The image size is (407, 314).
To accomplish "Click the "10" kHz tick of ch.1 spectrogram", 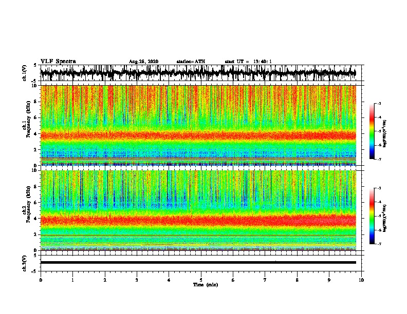I will 35,86.
